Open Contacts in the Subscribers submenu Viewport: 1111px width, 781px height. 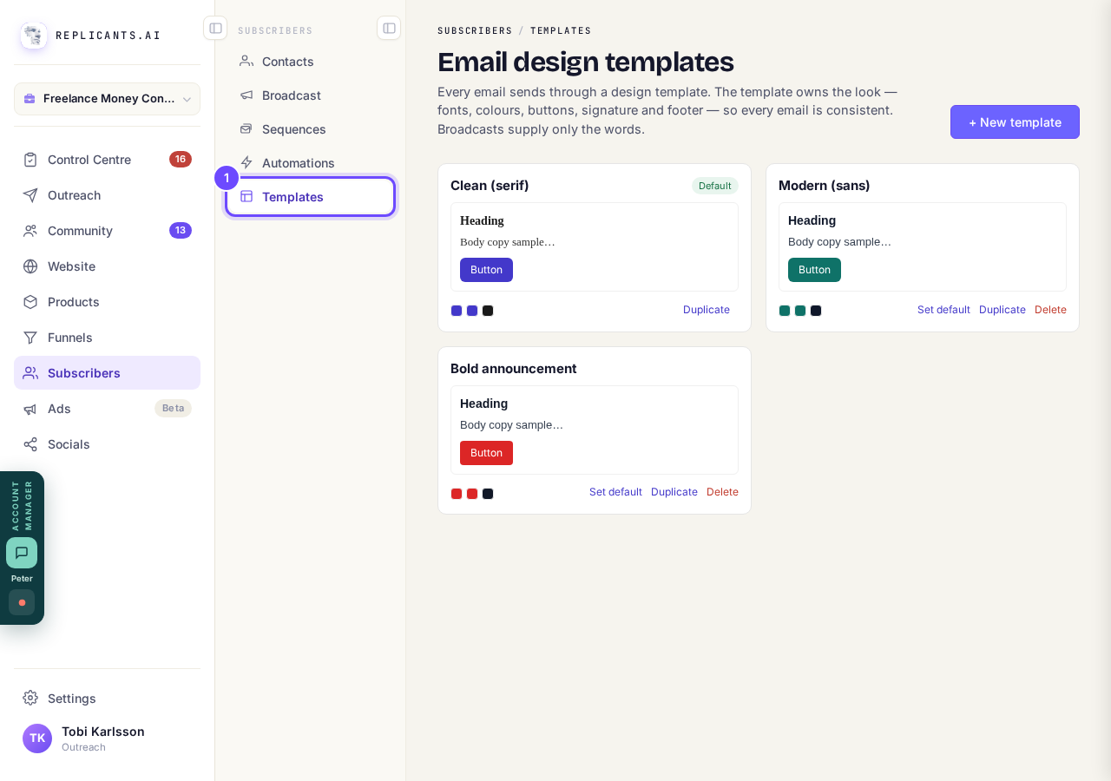click(310, 62)
